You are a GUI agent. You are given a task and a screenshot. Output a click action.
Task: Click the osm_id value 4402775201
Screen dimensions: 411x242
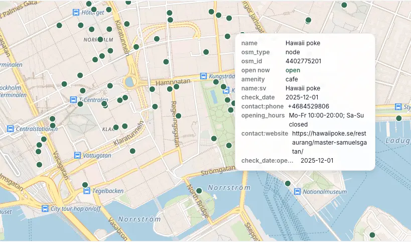[303, 61]
